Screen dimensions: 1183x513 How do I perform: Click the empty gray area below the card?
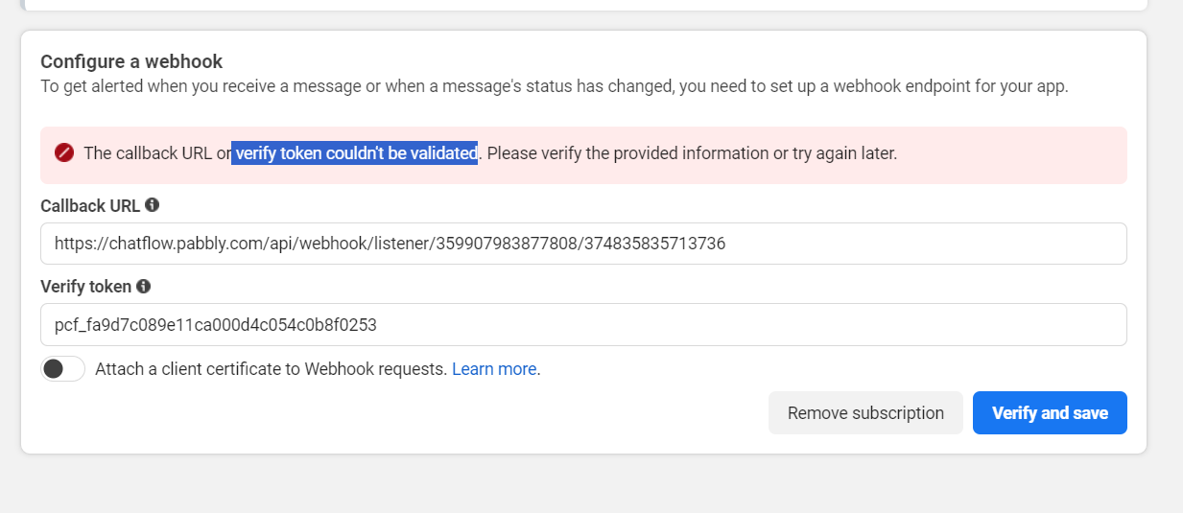pyautogui.click(x=576, y=484)
